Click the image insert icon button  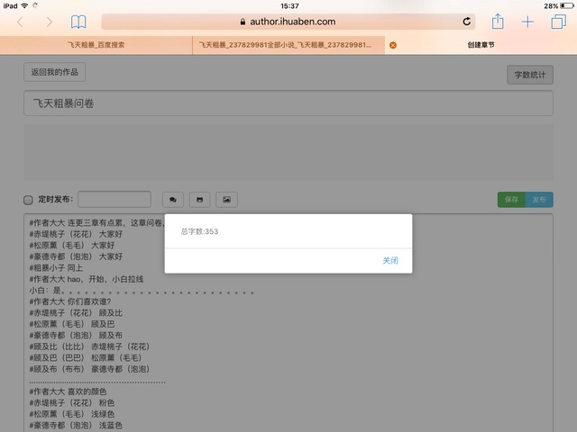click(x=227, y=199)
